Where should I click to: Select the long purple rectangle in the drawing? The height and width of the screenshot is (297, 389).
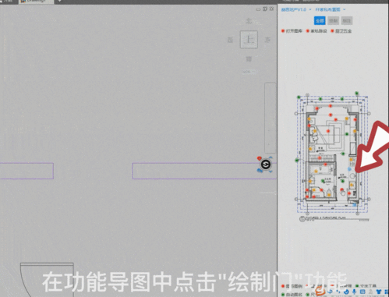204,171
